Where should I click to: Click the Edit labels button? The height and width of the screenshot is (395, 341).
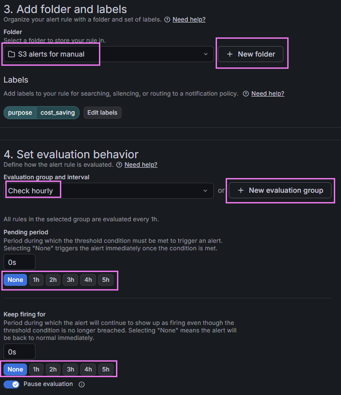click(102, 113)
